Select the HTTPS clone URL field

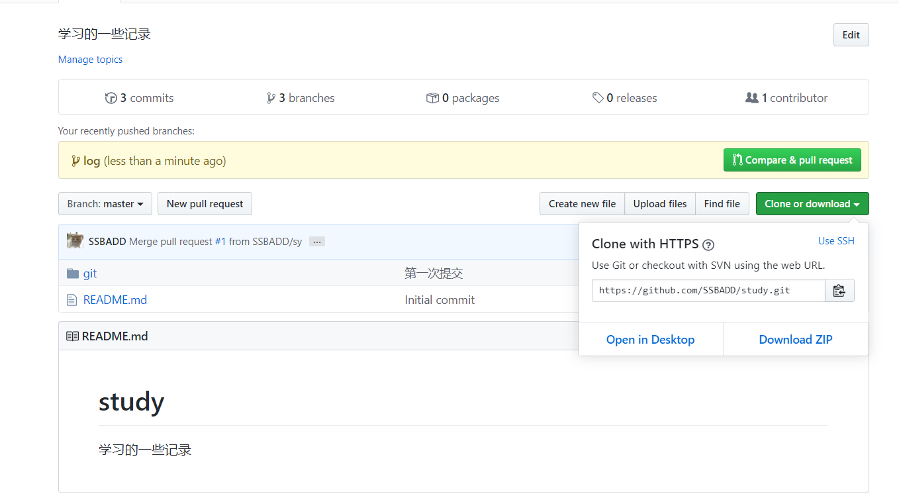[708, 290]
